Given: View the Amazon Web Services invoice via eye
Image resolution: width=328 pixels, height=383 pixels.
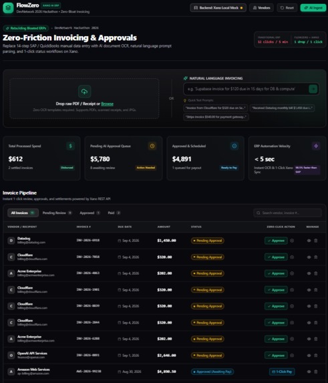Looking at the screenshot, I should [309, 372].
